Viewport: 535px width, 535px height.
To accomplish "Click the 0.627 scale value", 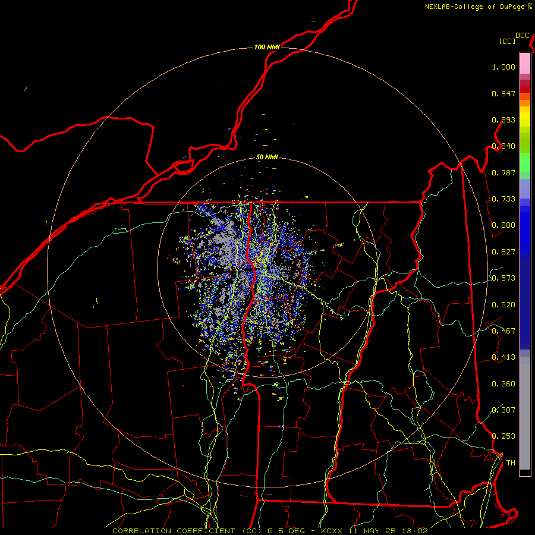I will coord(503,252).
